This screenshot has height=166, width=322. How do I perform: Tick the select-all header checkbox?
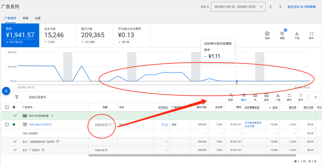(7, 107)
